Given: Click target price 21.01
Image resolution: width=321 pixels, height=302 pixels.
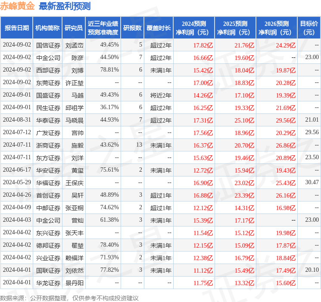Looking at the screenshot, I should [312, 120].
